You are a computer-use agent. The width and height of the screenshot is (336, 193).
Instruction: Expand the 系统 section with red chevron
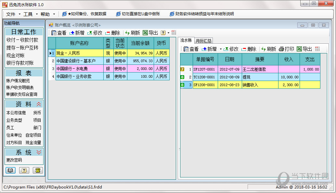pos(39,152)
